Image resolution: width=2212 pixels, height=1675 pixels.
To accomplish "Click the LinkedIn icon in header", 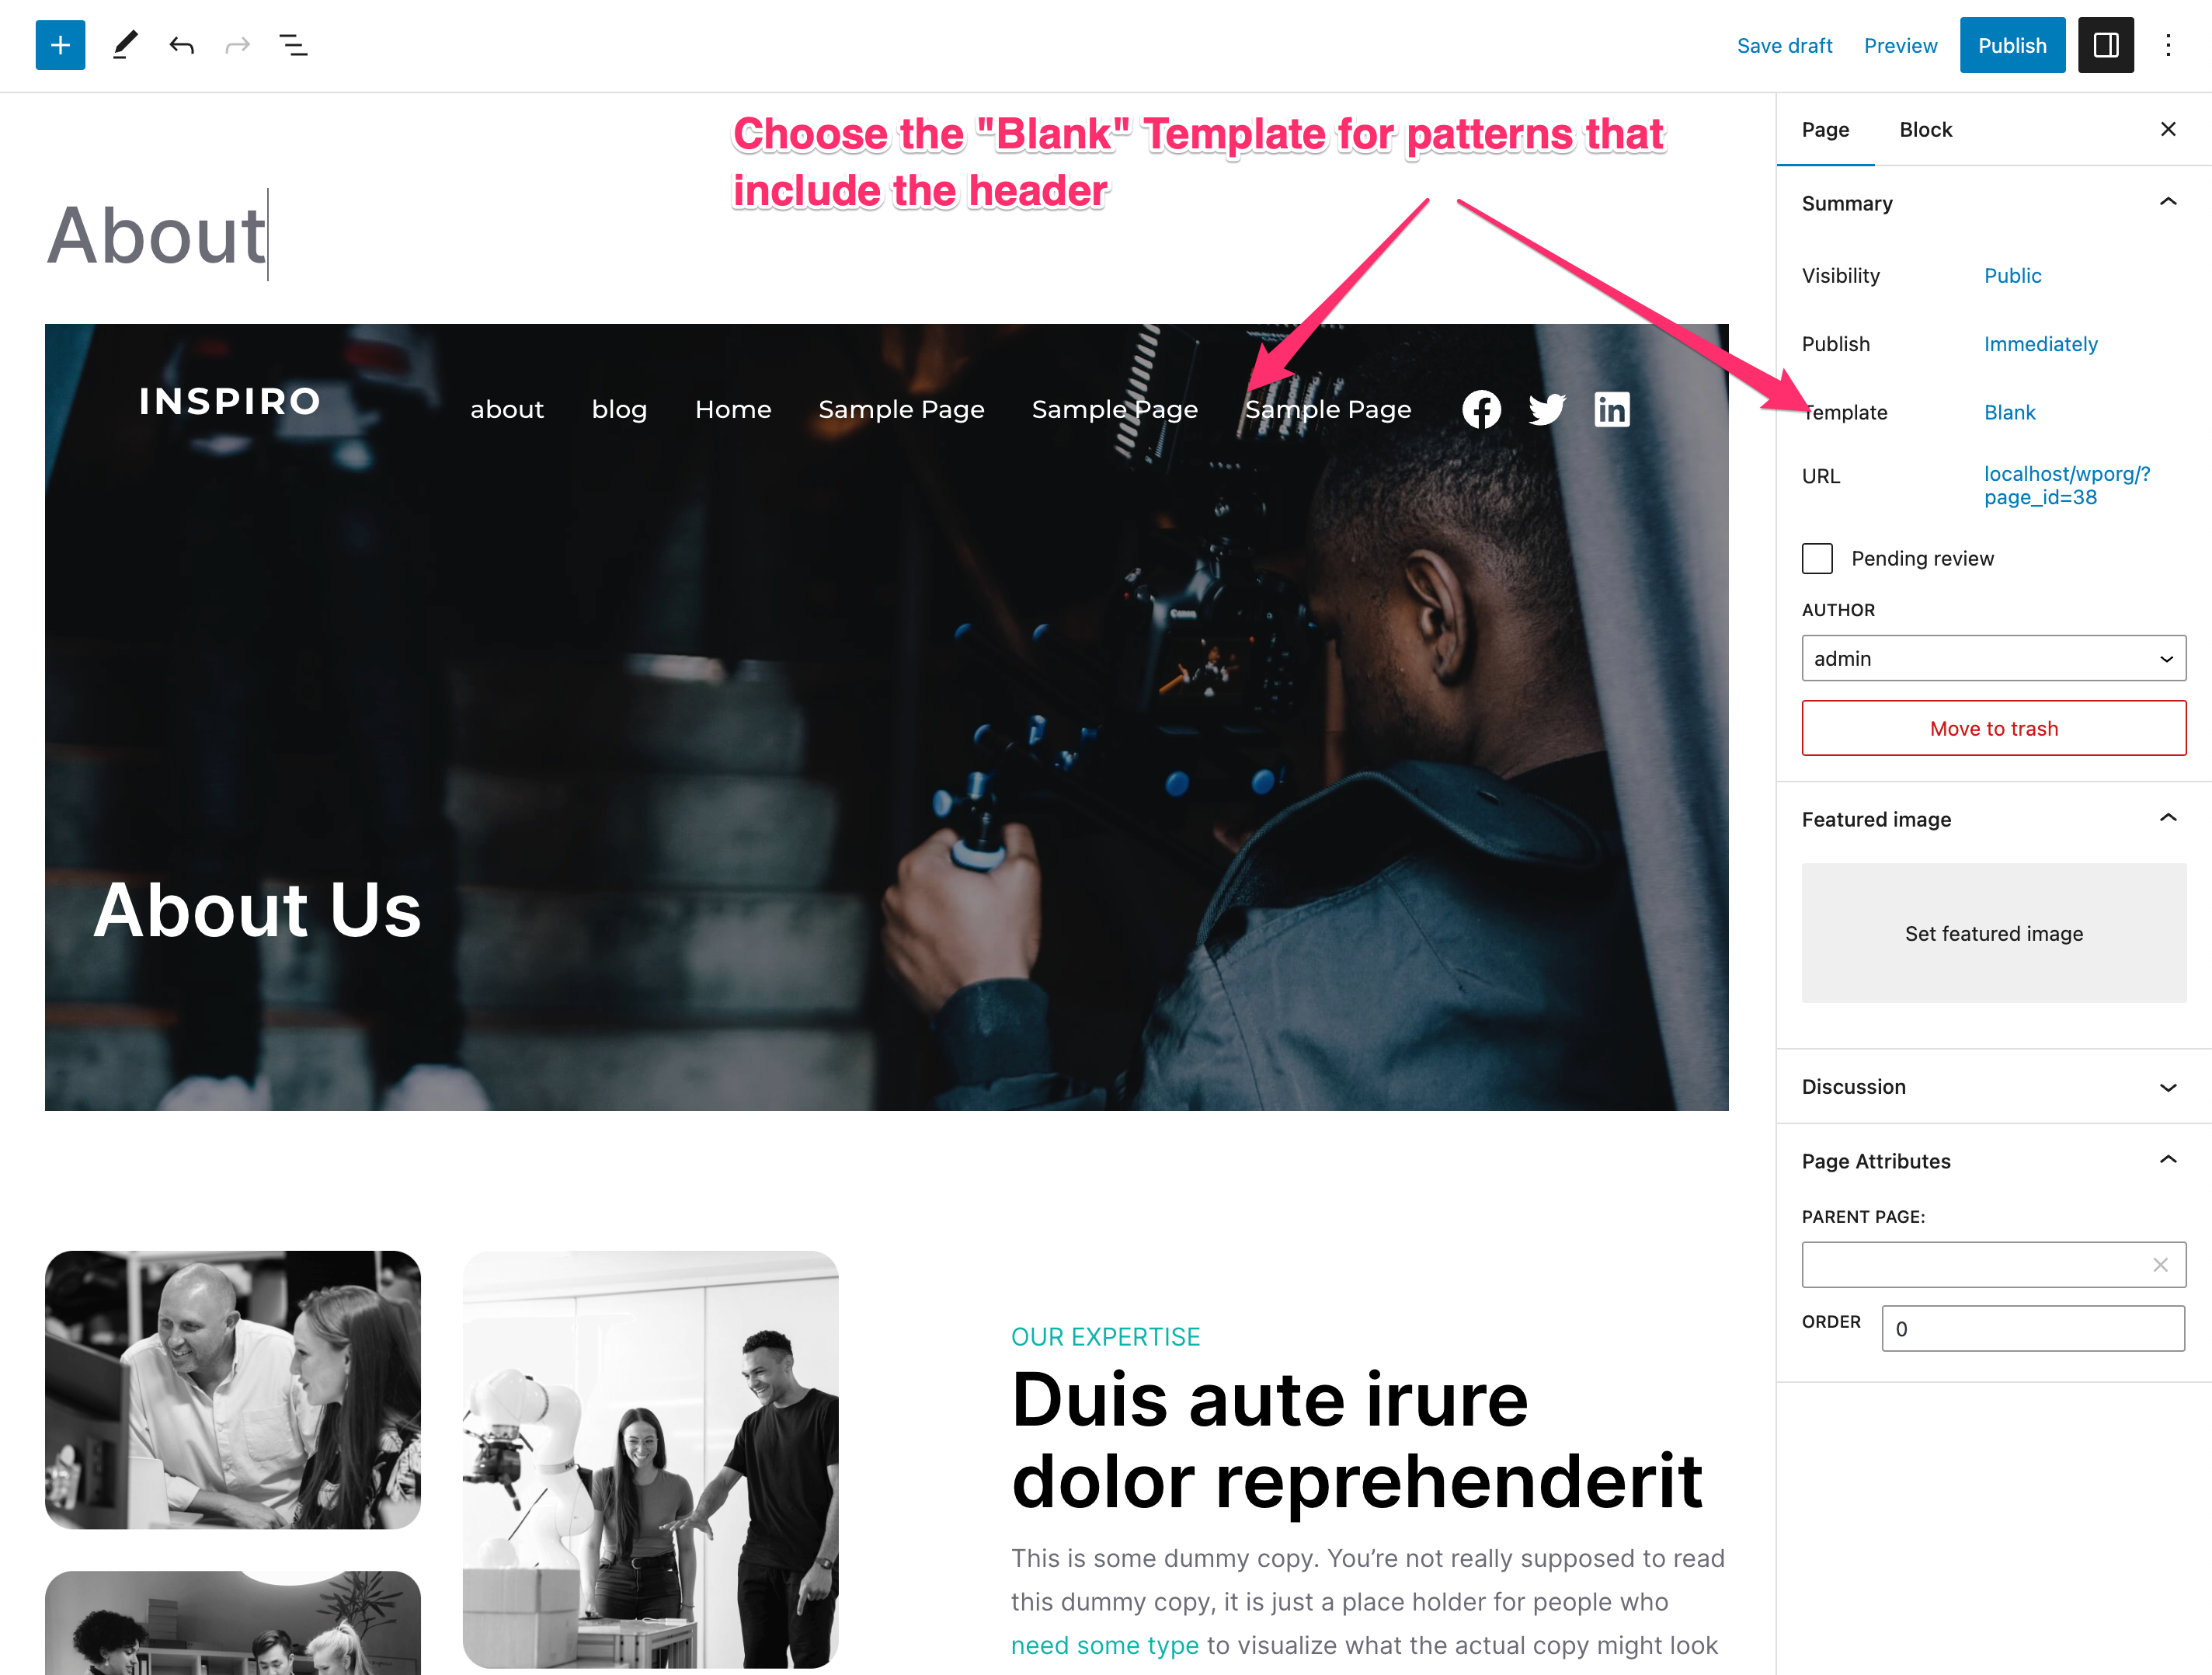I will click(1612, 409).
